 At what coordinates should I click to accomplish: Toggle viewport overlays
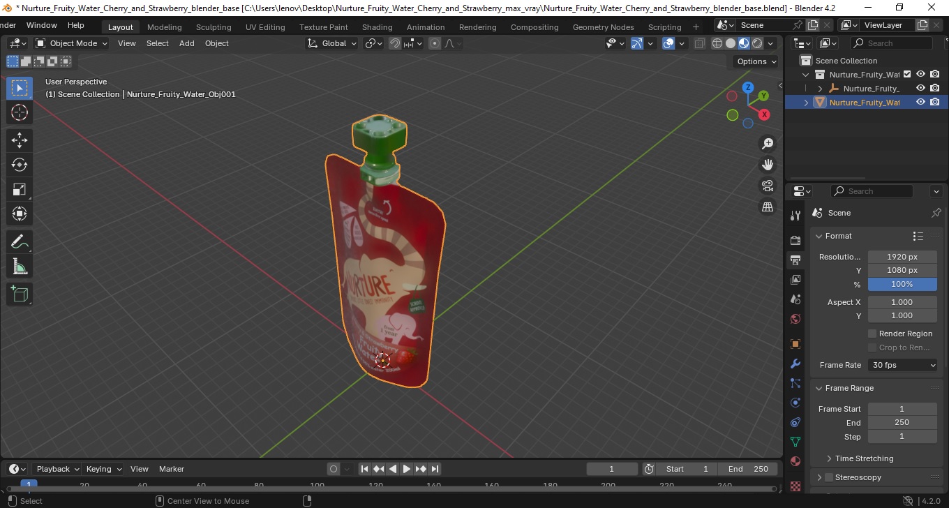click(x=668, y=43)
